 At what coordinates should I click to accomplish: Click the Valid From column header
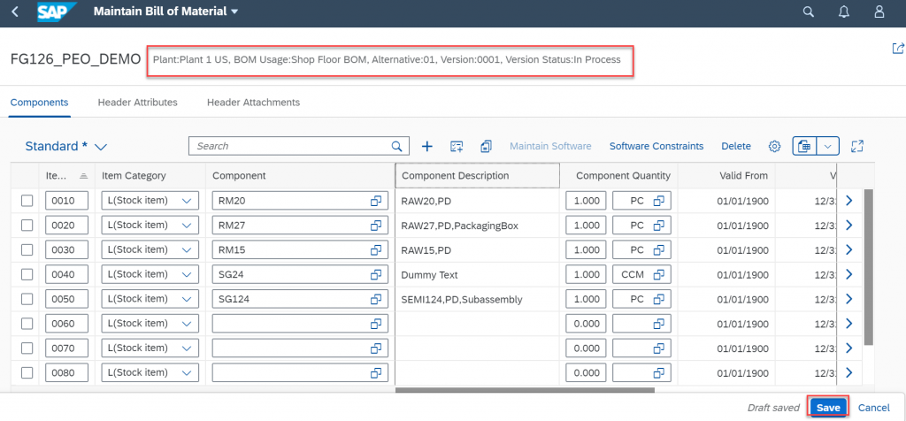click(x=726, y=175)
